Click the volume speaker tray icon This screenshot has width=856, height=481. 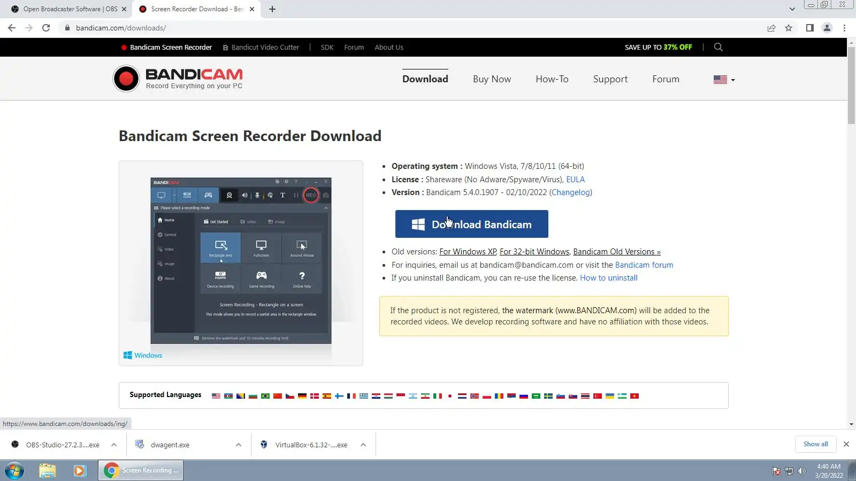point(801,471)
